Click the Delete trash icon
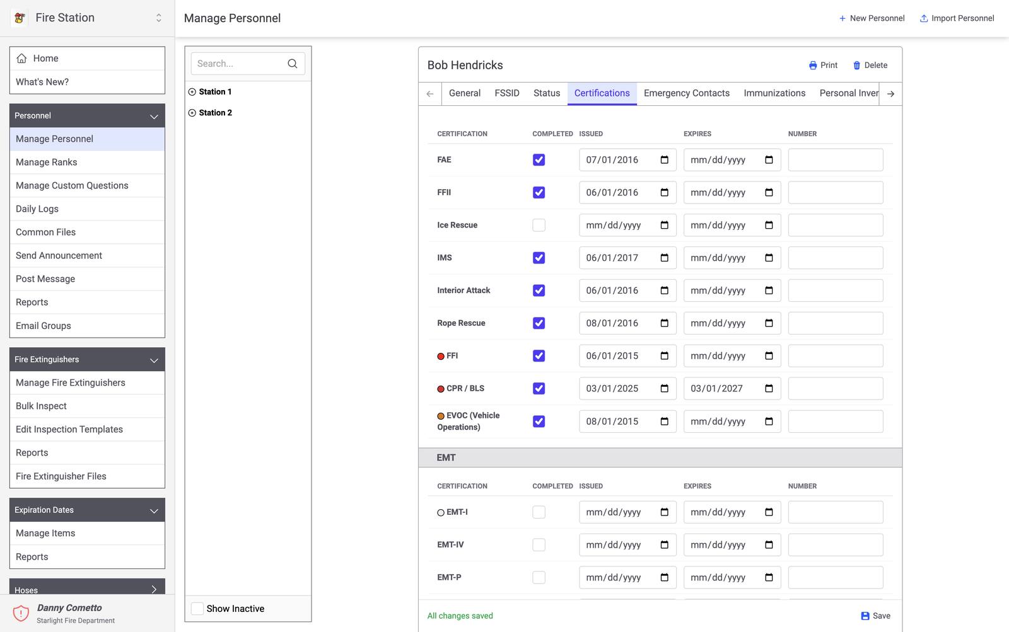 [x=857, y=66]
